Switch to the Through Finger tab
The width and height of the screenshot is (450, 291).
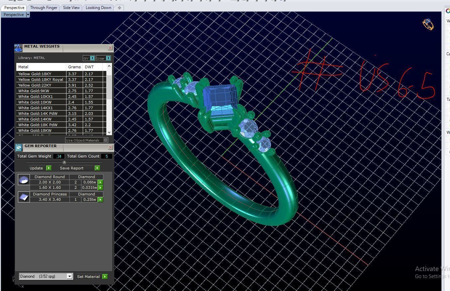tap(44, 8)
